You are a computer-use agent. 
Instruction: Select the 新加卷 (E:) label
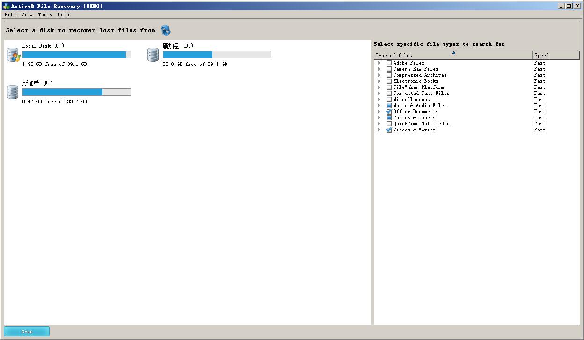37,83
